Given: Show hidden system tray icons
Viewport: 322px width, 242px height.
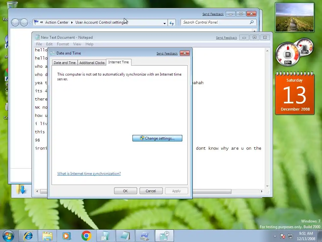Looking at the screenshot, I should click(x=275, y=236).
